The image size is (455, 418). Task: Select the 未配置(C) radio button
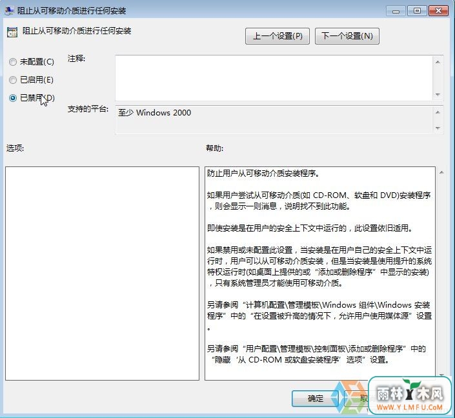pos(13,62)
